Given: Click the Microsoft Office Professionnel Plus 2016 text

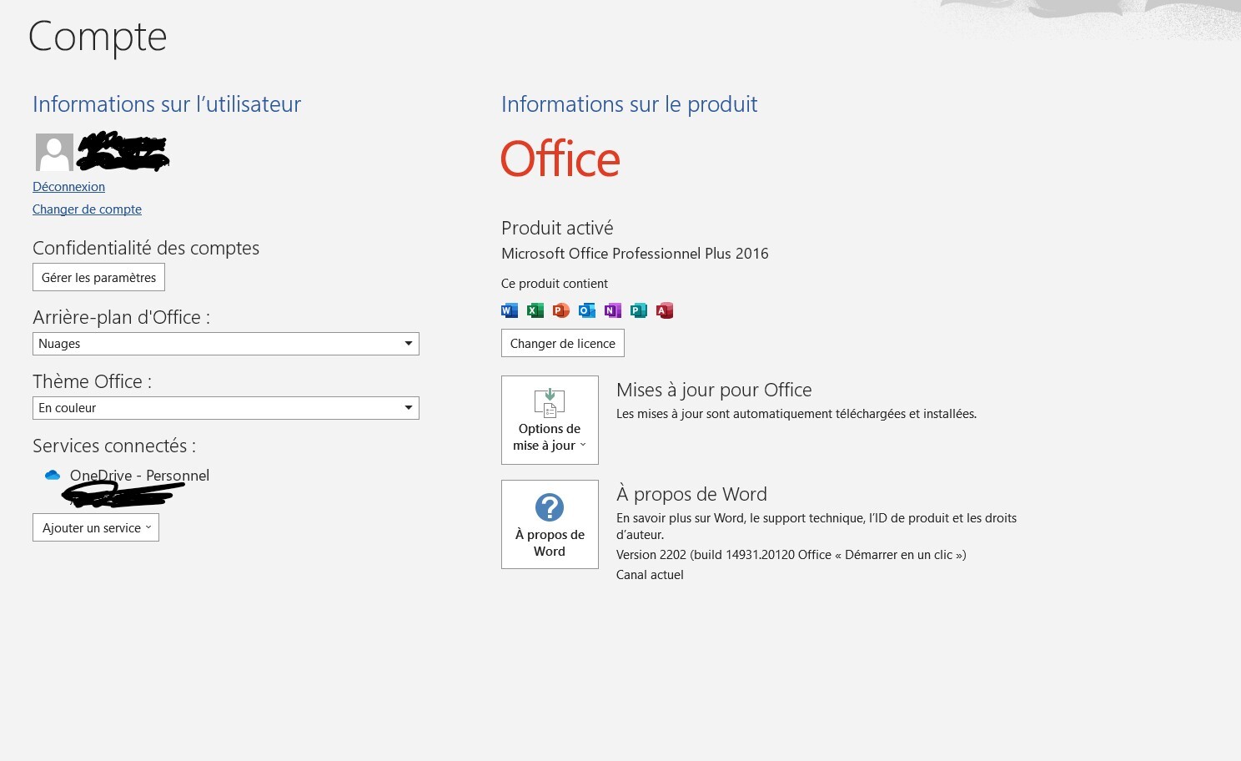Looking at the screenshot, I should pos(635,254).
